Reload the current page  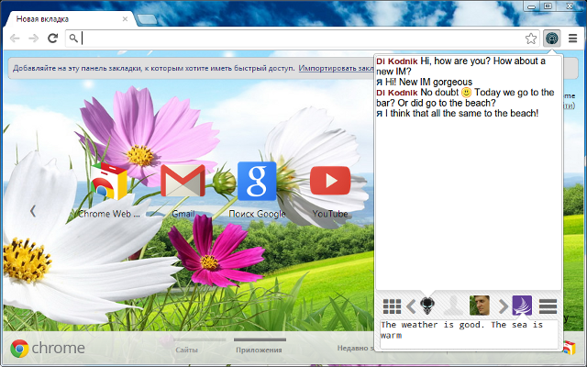coord(53,39)
